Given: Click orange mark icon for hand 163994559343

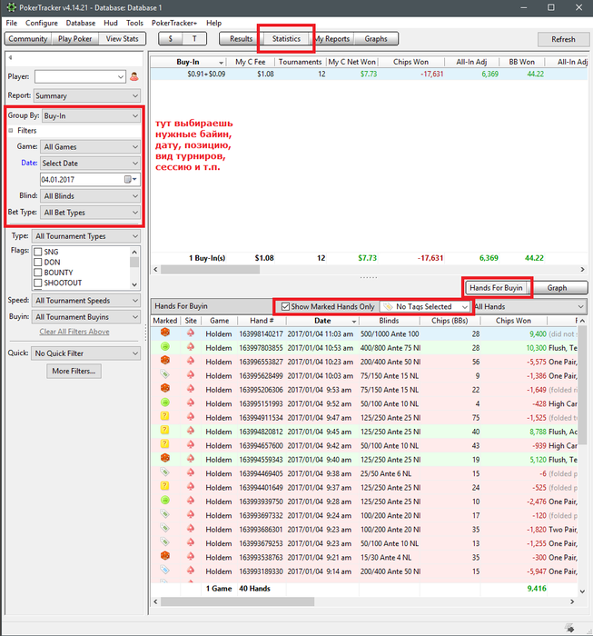Looking at the screenshot, I should pos(165,458).
